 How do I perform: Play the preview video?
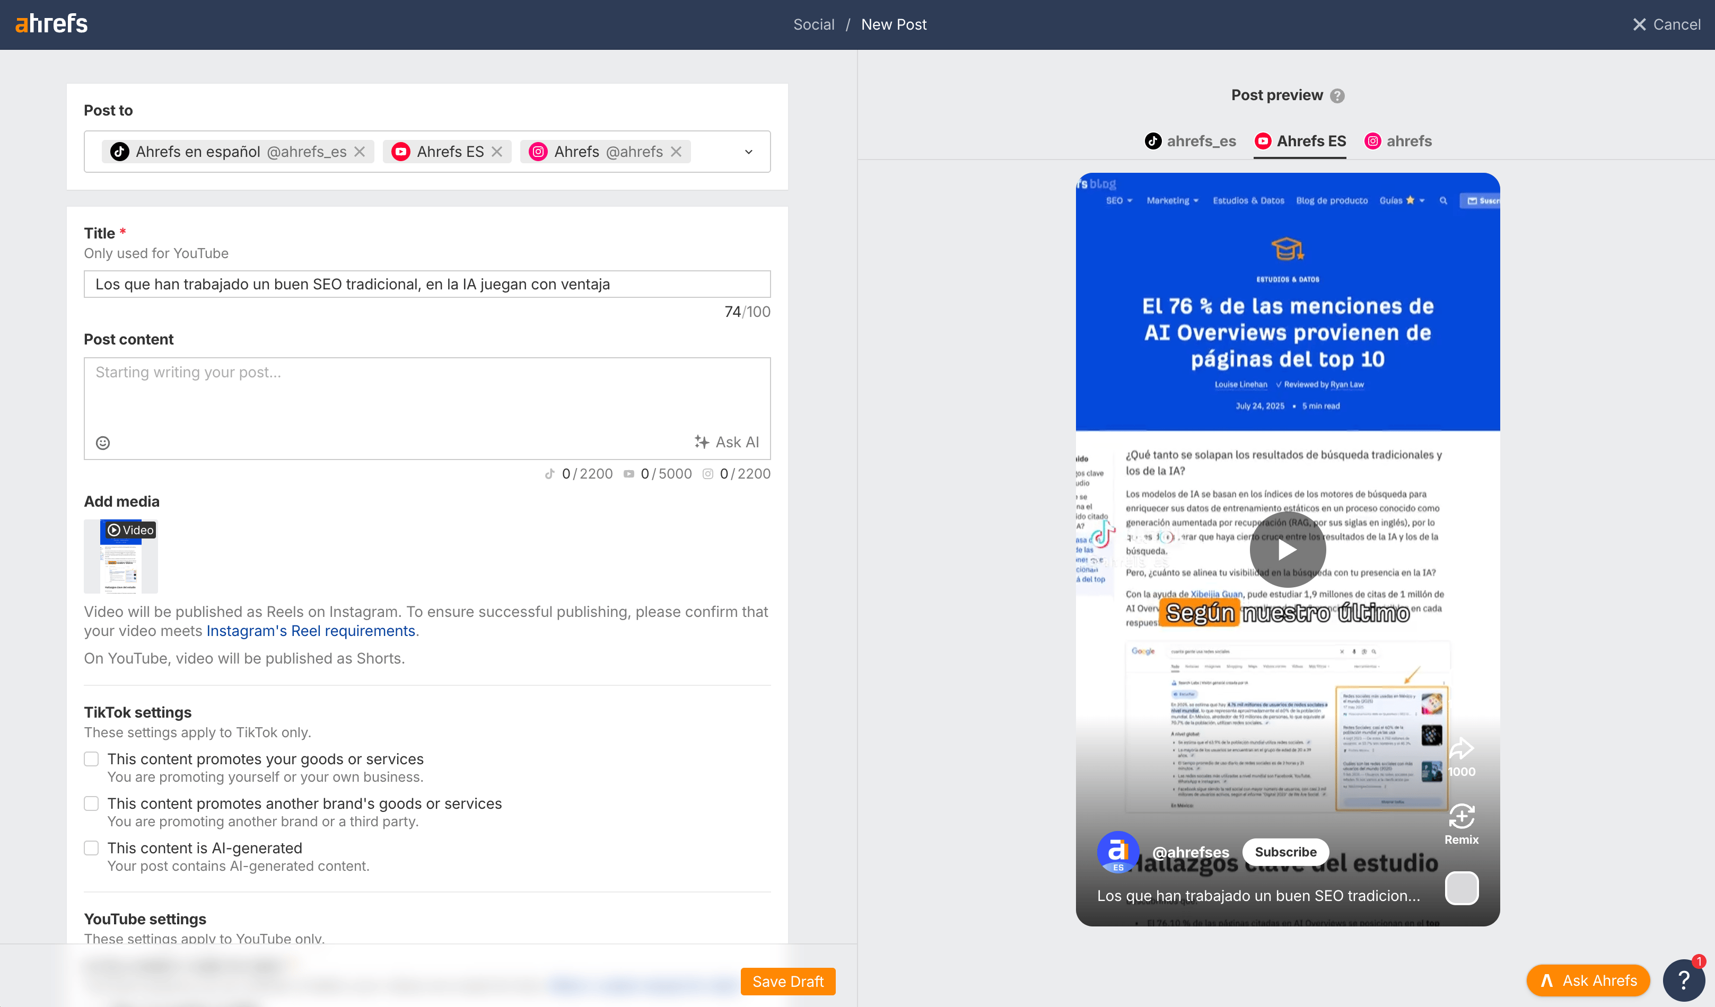(x=1287, y=550)
